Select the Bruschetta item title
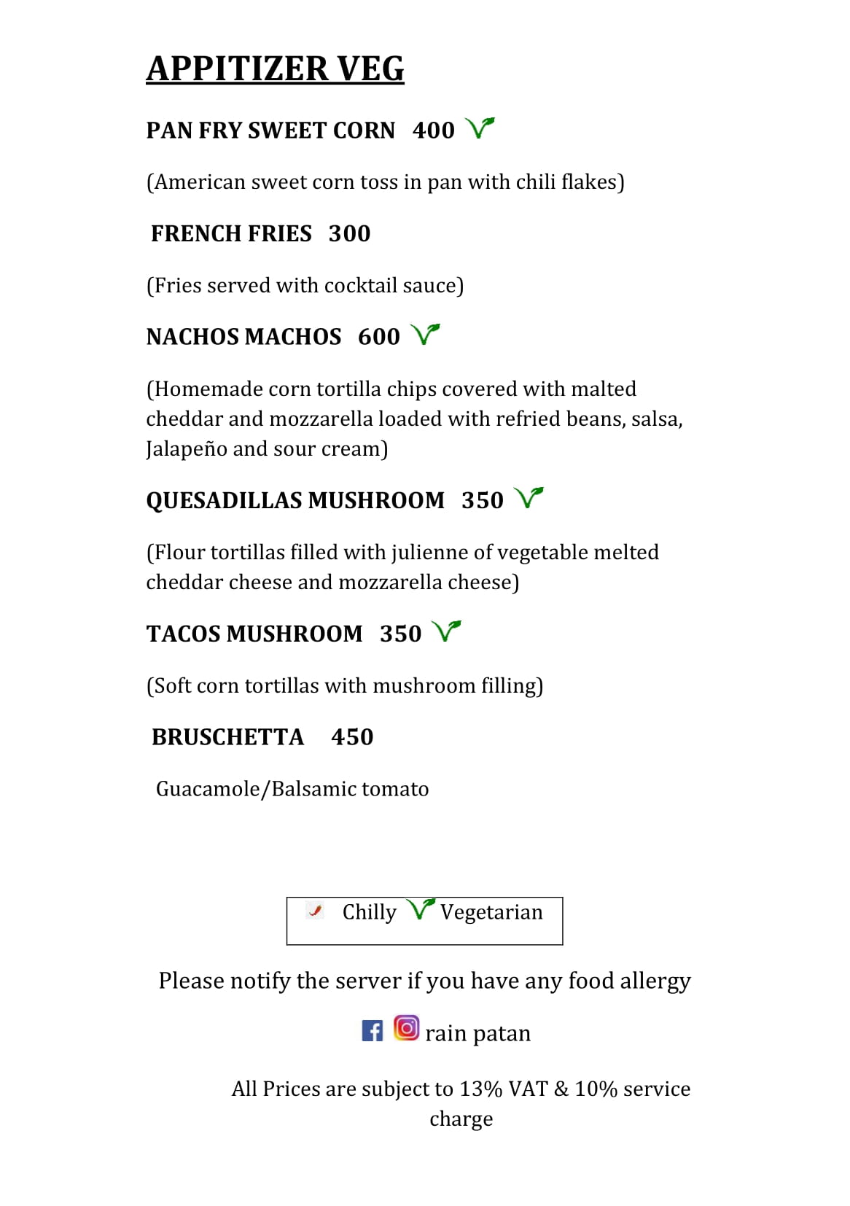This screenshot has width=850, height=1206. (x=227, y=737)
